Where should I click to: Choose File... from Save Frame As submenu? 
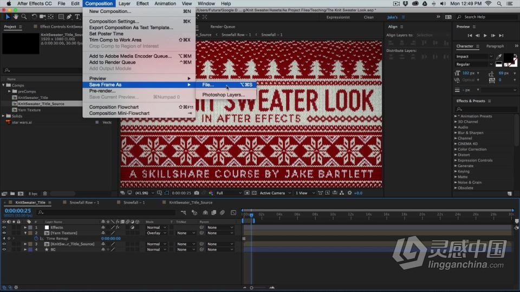(226, 85)
